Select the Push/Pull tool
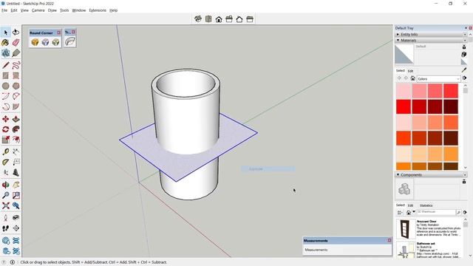 [16, 119]
